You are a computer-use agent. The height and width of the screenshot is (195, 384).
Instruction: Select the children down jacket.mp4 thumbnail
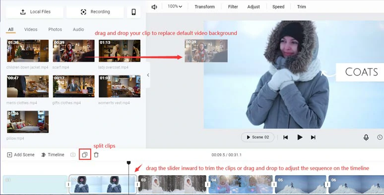(28, 51)
